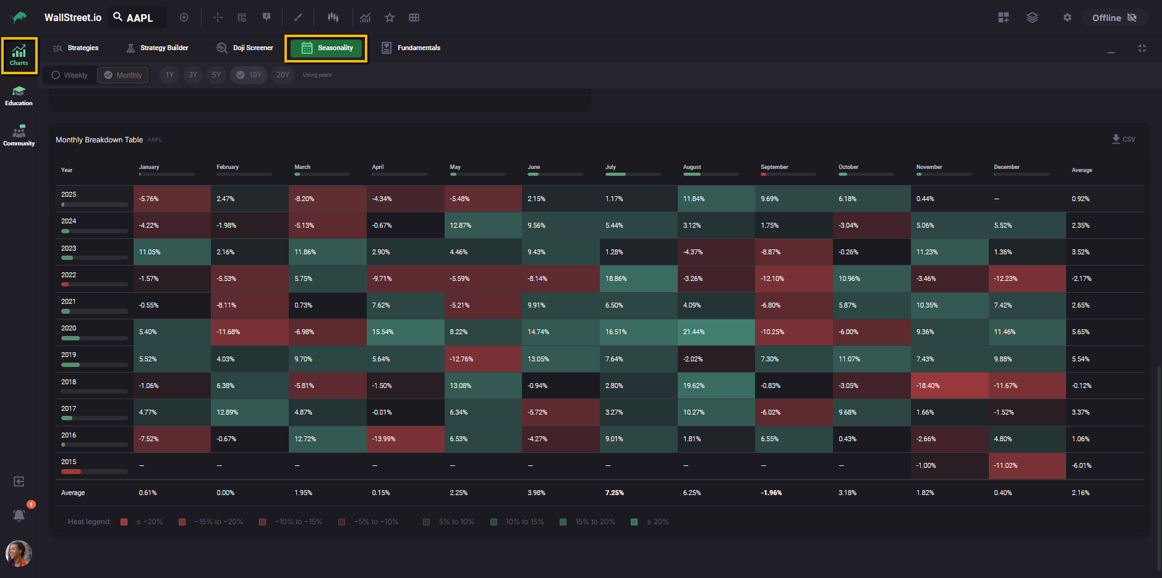The height and width of the screenshot is (578, 1162).
Task: Click the add widget grid icon
Action: [x=1003, y=17]
